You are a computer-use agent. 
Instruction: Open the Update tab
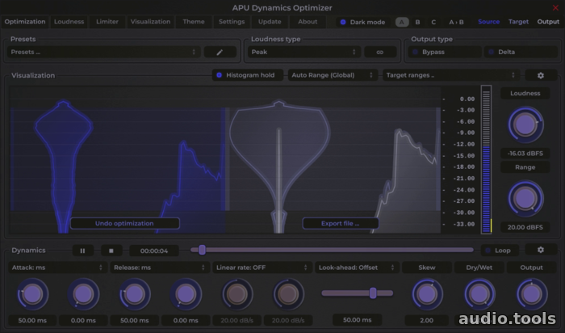(x=270, y=22)
